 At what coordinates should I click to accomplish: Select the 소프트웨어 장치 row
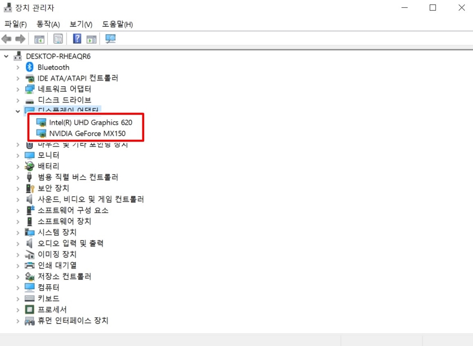tap(64, 221)
